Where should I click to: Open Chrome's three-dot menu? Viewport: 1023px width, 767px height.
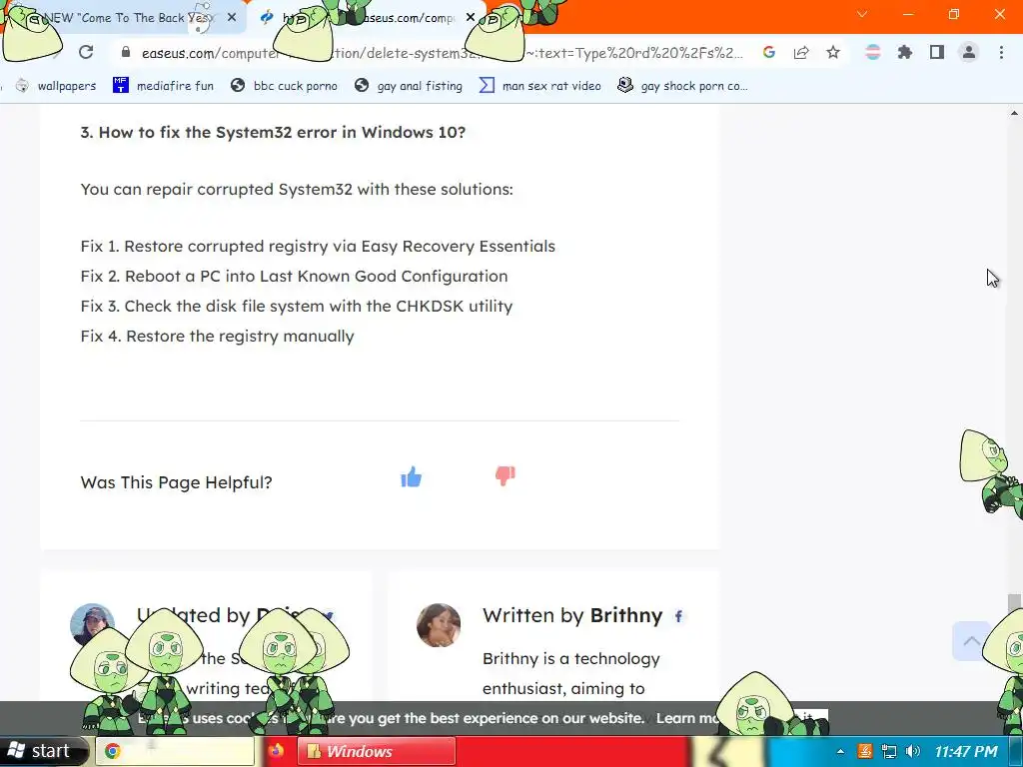1001,52
